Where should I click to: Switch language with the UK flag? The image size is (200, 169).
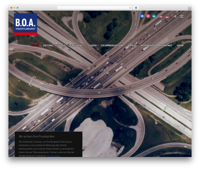point(161,17)
